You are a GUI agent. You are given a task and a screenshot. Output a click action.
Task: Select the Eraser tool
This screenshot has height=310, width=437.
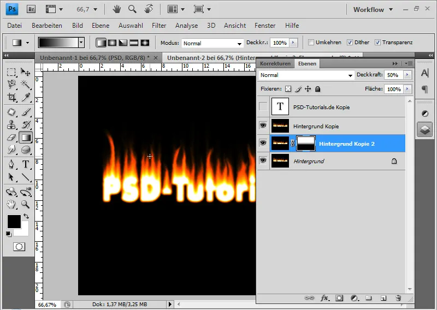click(x=11, y=138)
